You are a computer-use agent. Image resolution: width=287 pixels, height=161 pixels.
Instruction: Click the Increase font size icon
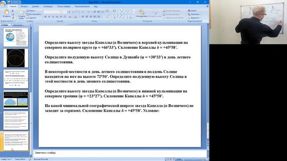pyautogui.click(x=69, y=12)
